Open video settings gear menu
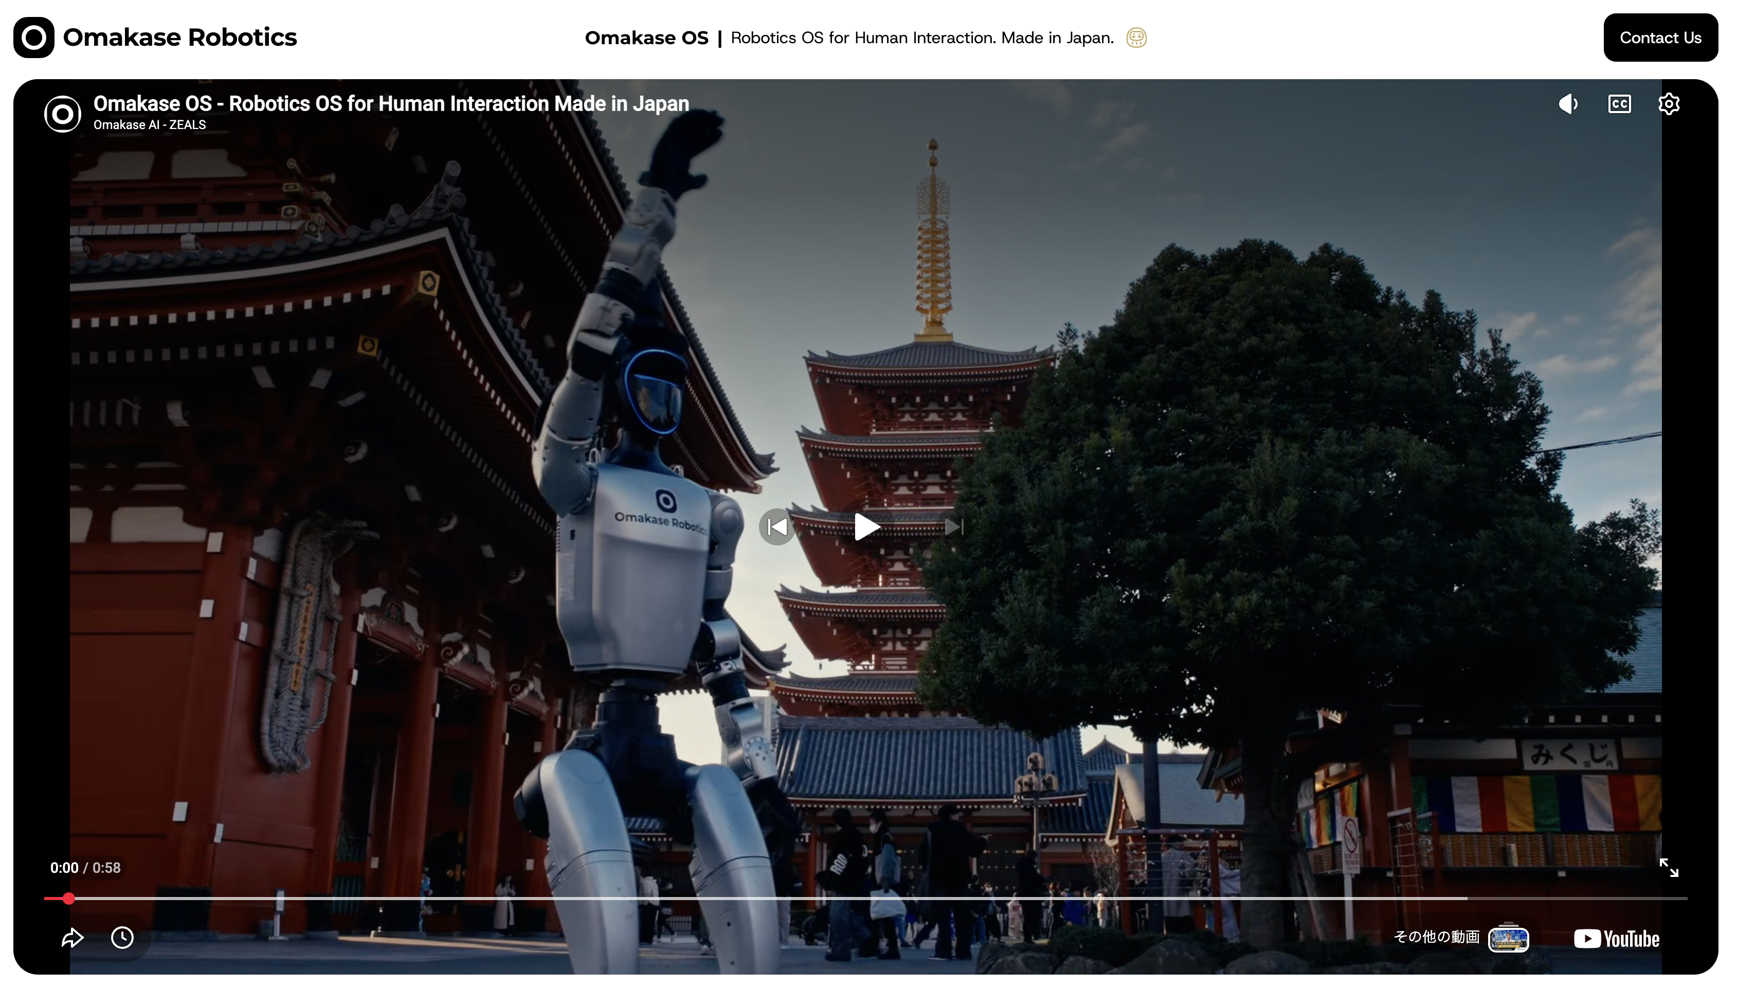This screenshot has height=989, width=1737. 1669,104
